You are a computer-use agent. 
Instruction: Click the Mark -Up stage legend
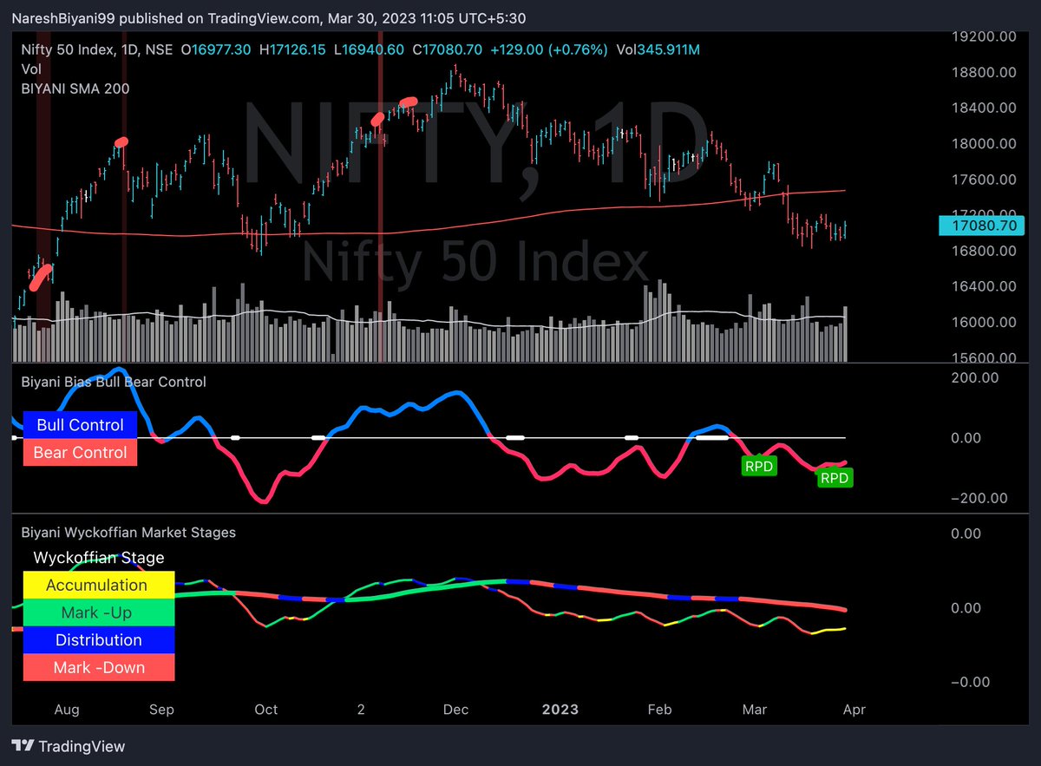97,612
